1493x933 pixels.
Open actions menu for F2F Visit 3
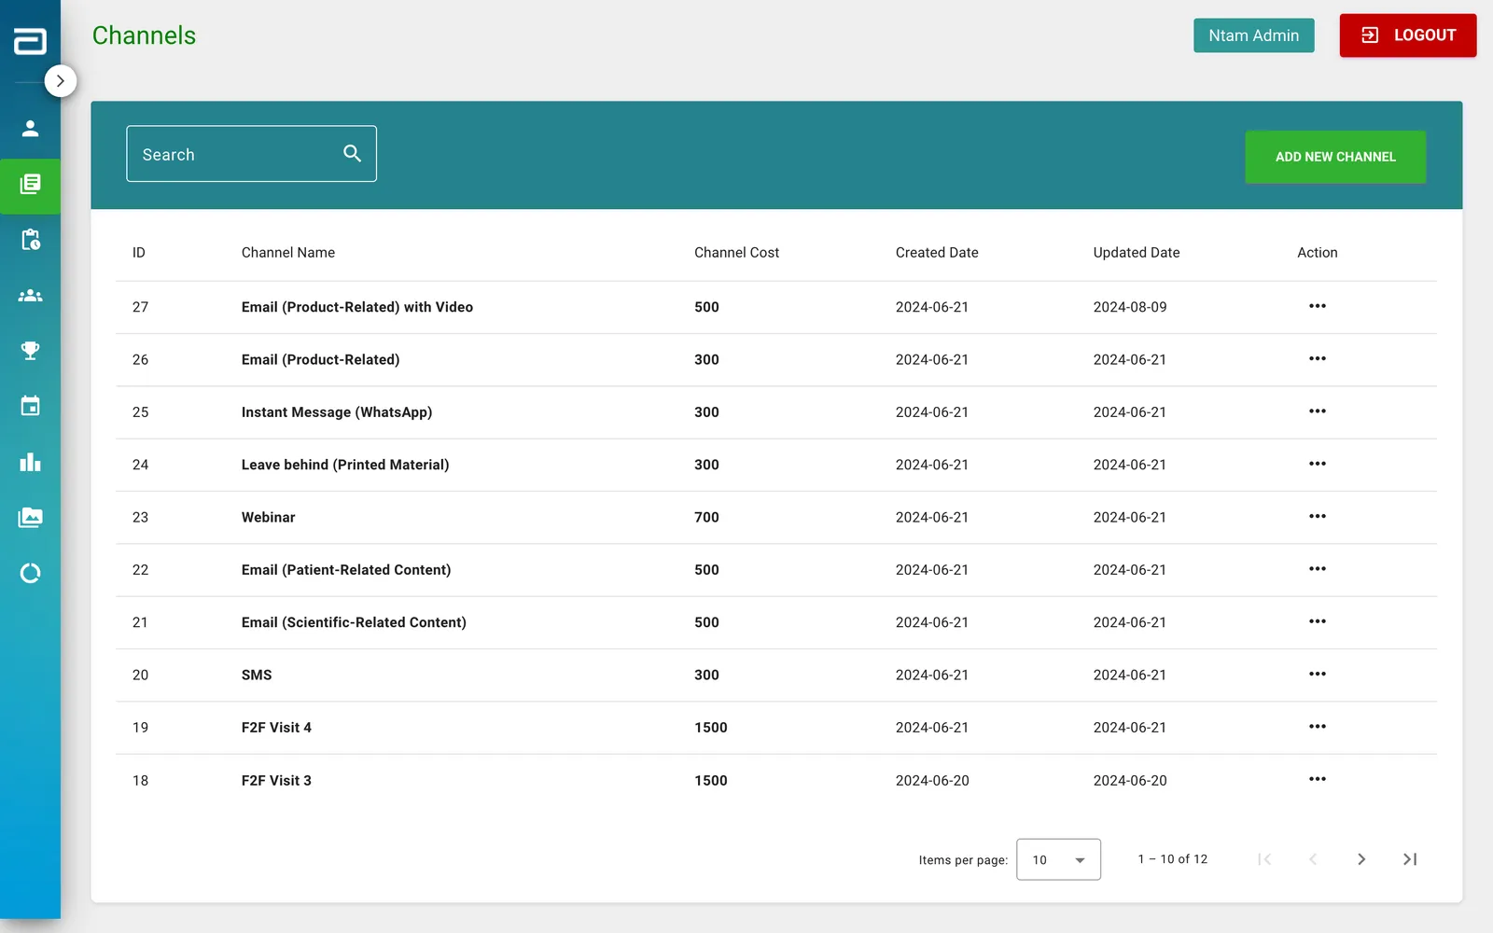click(1317, 779)
